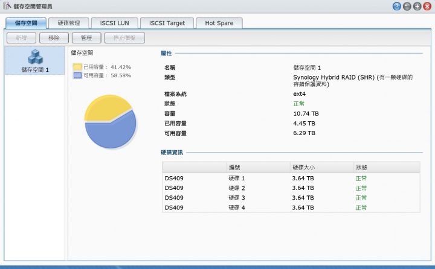Select the 硬碟 1 row
The image size is (435, 269).
[x=291, y=178]
